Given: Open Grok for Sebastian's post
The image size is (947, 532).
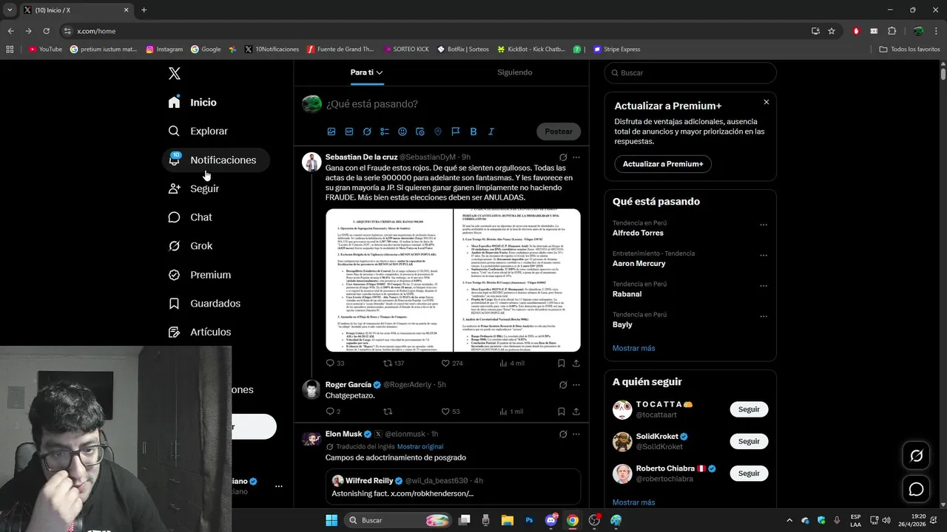Looking at the screenshot, I should coord(563,157).
